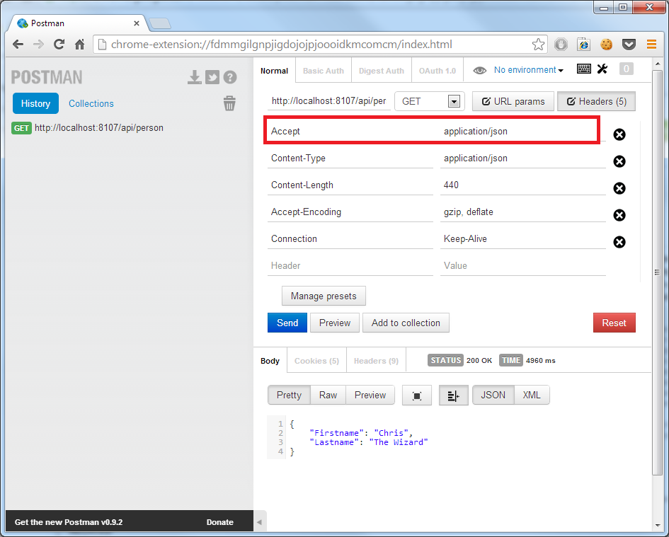Screen dimensions: 669x537
Task: Click Add to collection
Action: point(406,323)
